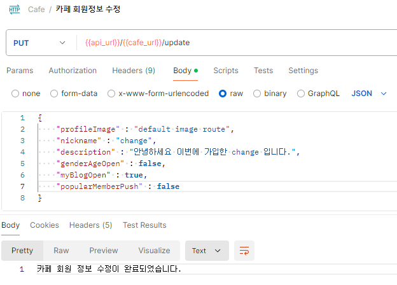Switch to Pretty response view
This screenshot has width=397, height=285.
tap(22, 251)
